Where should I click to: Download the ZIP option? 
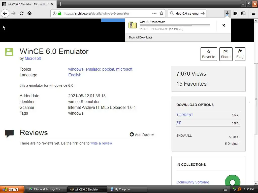point(179,123)
